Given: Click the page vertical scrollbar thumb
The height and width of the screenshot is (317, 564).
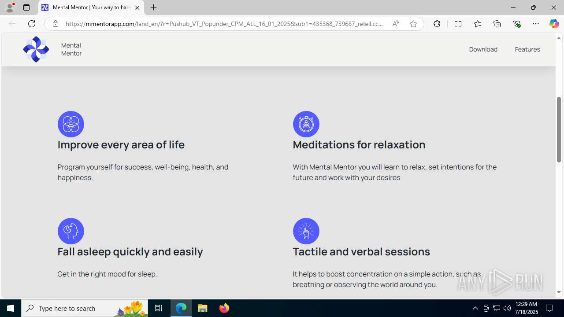Looking at the screenshot, I should [559, 129].
